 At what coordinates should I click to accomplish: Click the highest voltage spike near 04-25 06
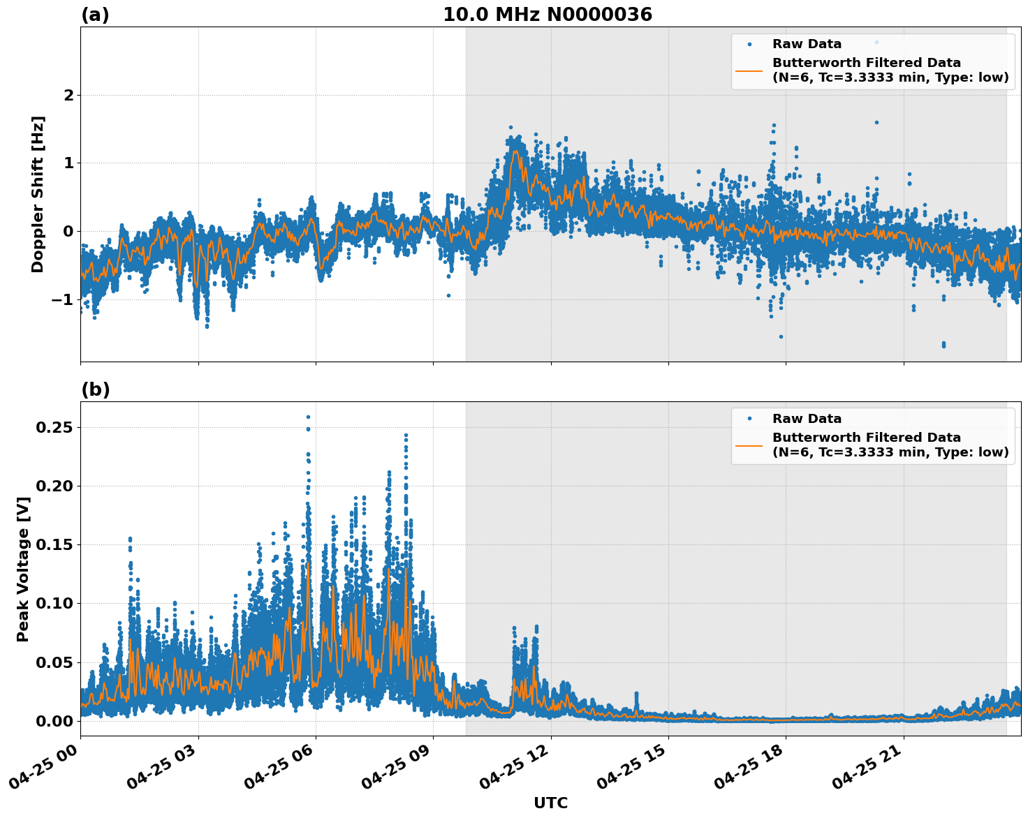[x=308, y=417]
